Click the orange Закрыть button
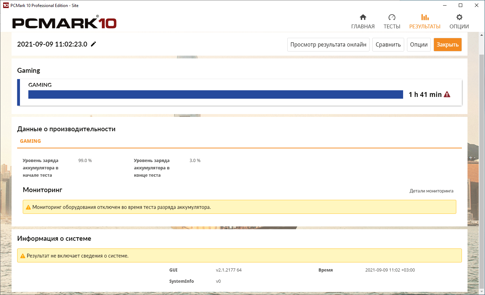 point(448,45)
